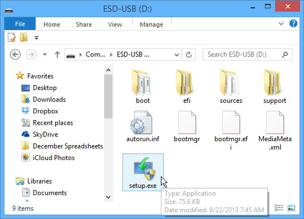The image size is (304, 219).
Task: Close the ESD-USB window
Action: pyautogui.click(x=287, y=6)
